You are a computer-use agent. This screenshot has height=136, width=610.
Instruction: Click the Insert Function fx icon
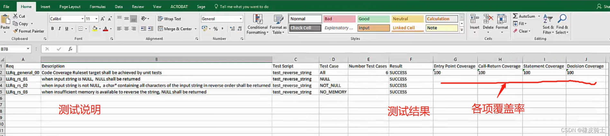pos(70,49)
